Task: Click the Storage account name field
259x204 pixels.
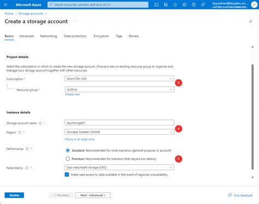Action: [119, 123]
